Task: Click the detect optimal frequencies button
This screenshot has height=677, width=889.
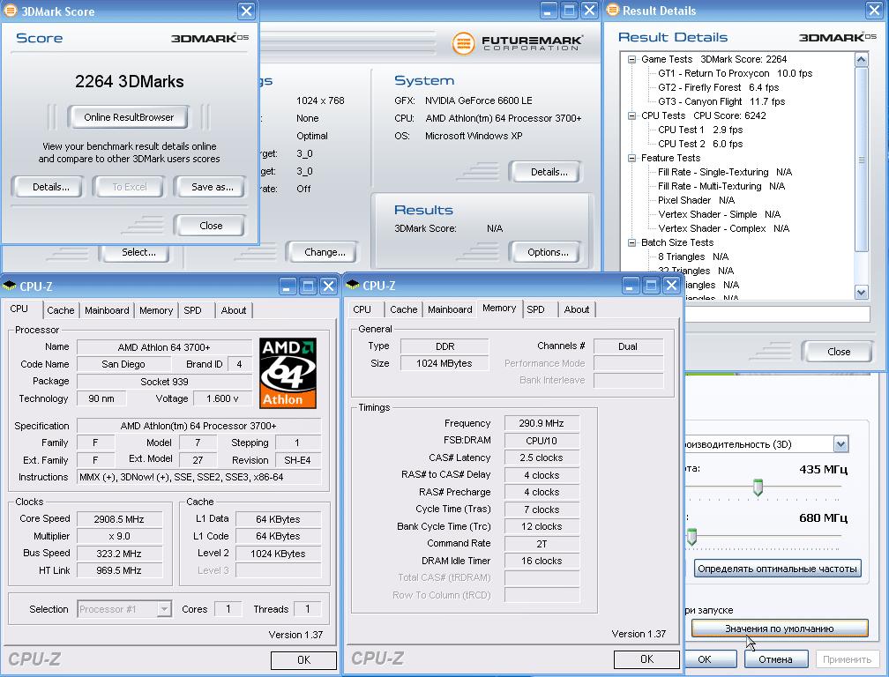Action: pos(777,569)
